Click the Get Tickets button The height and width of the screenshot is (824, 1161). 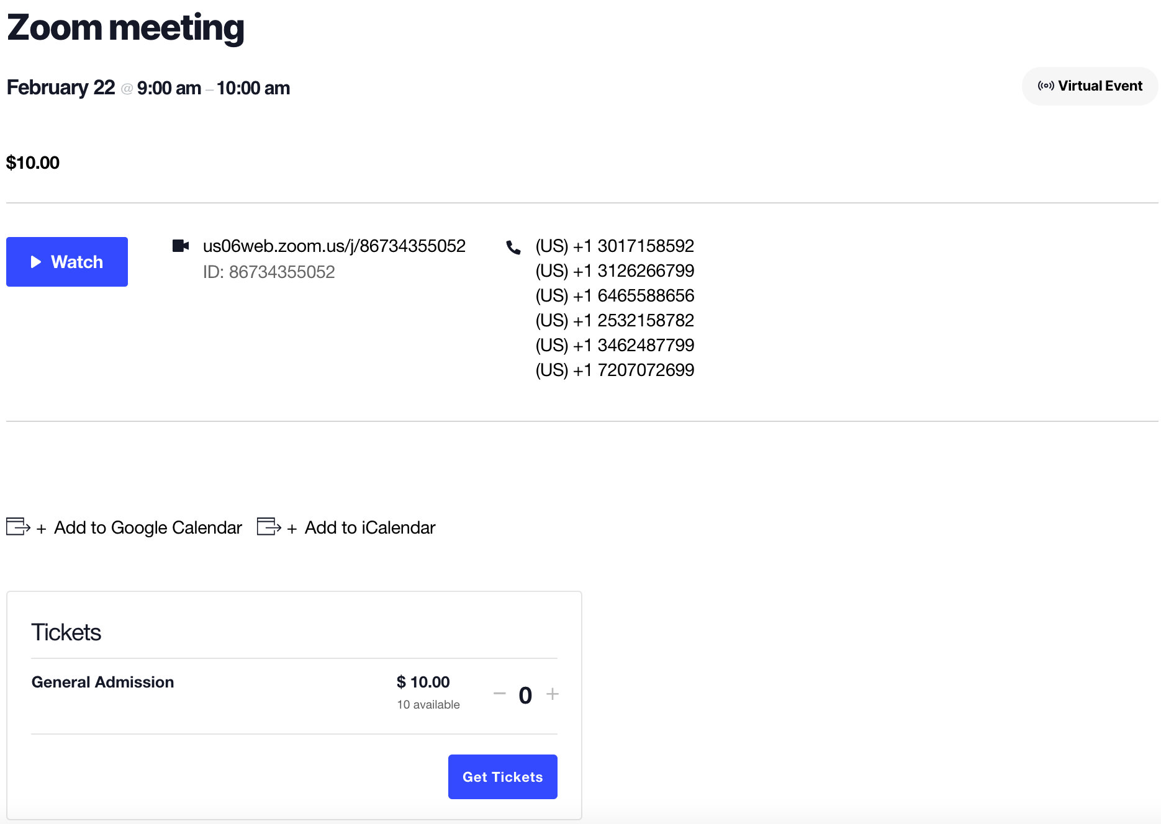[503, 777]
